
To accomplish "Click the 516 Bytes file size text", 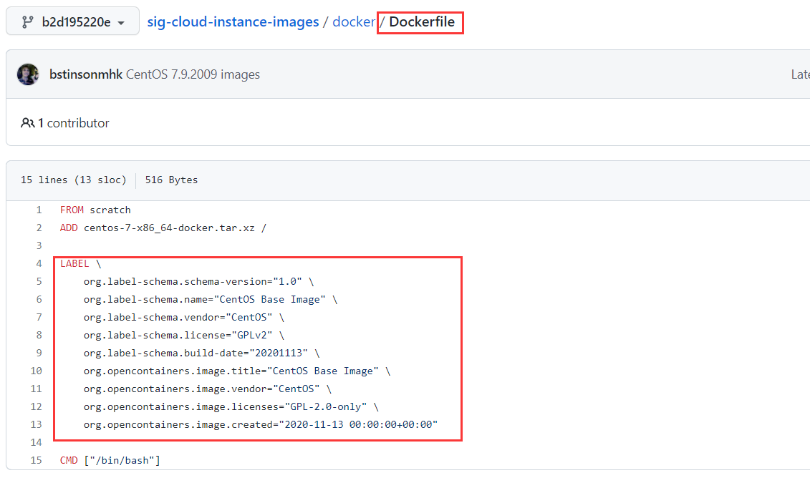I will (171, 180).
